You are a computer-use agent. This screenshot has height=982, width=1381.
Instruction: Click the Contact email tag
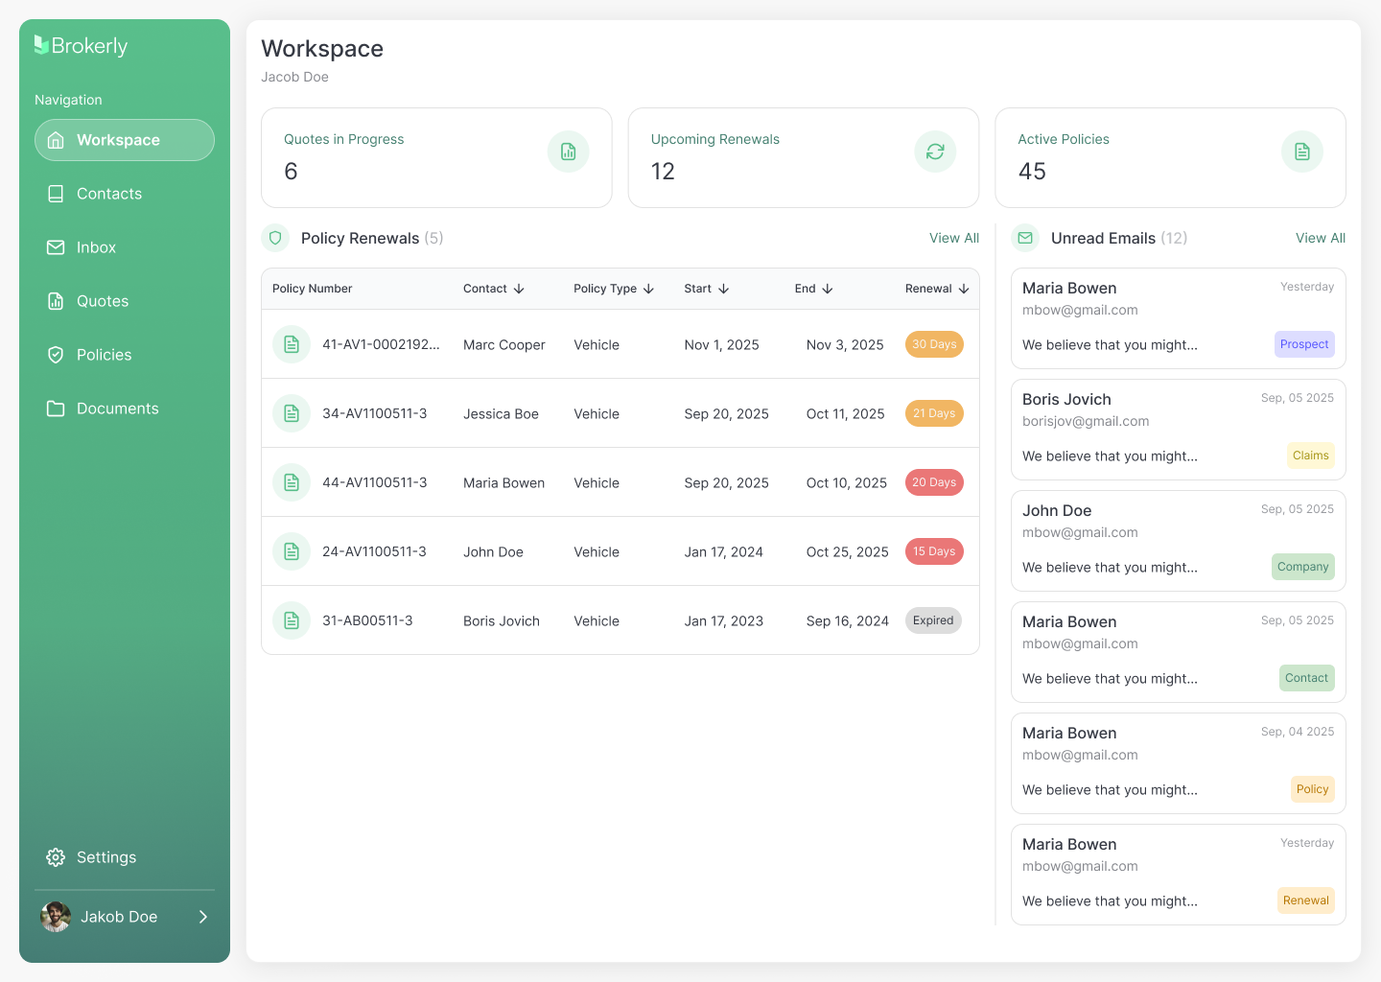click(1307, 678)
